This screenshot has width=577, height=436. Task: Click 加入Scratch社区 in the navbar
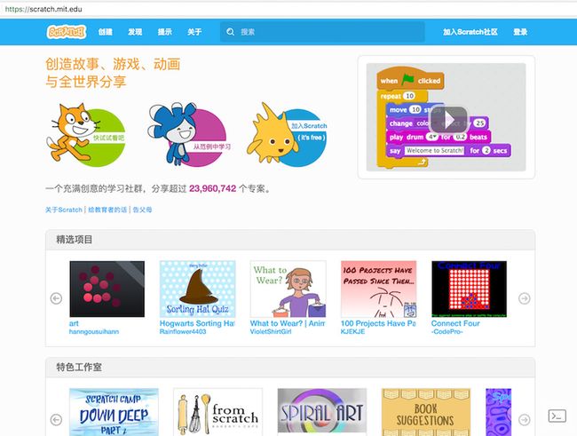click(x=470, y=32)
